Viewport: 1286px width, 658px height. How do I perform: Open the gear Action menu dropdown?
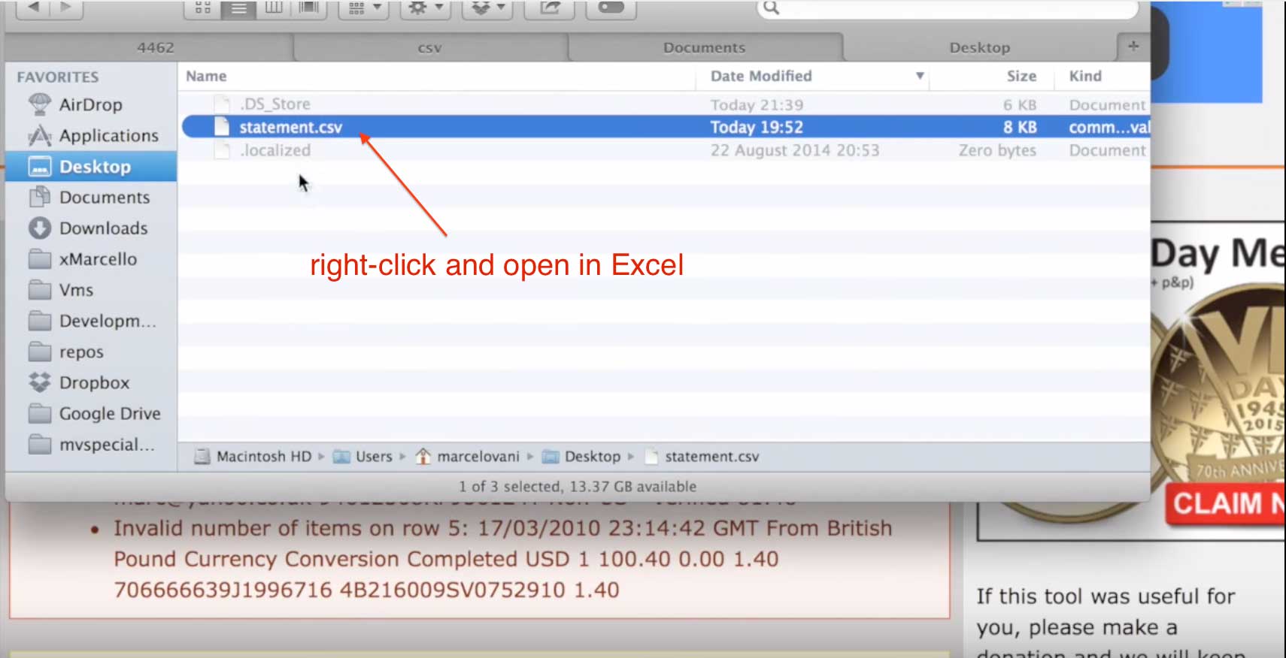(426, 8)
